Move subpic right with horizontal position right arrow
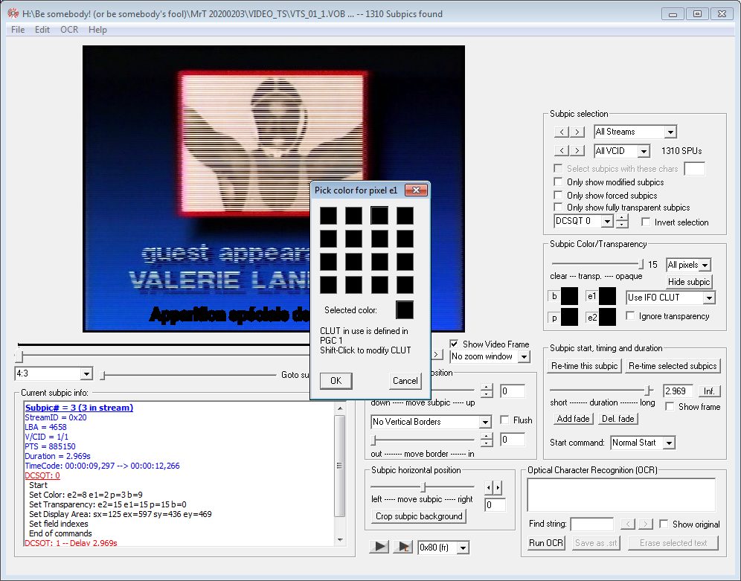The width and height of the screenshot is (741, 581). pyautogui.click(x=497, y=487)
